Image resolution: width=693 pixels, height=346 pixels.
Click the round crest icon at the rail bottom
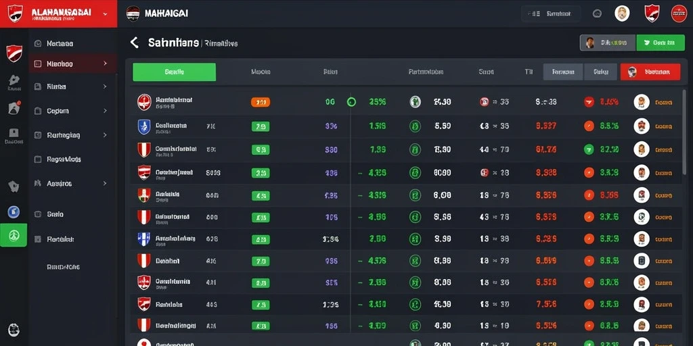pyautogui.click(x=14, y=330)
